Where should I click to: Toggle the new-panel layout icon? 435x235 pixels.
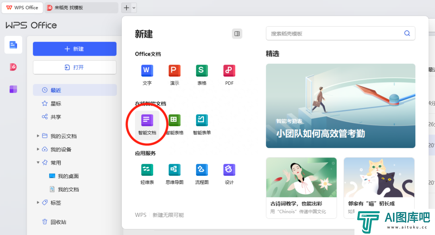[237, 33]
